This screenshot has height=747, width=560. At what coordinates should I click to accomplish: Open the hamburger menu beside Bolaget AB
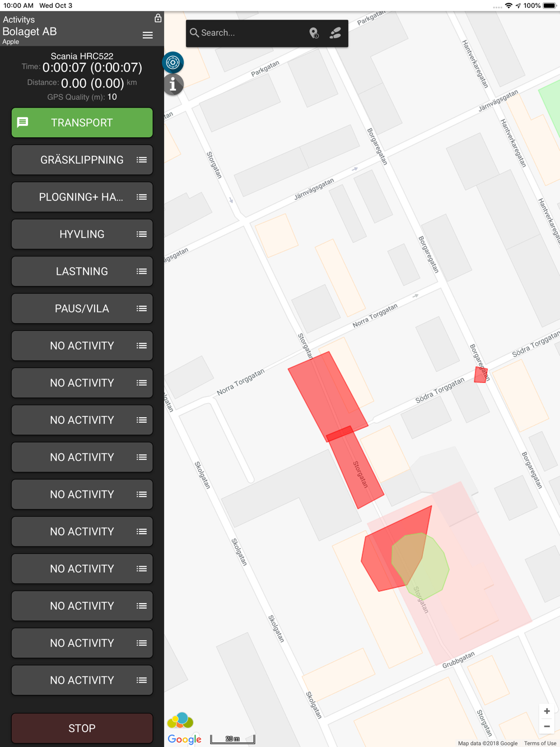147,35
